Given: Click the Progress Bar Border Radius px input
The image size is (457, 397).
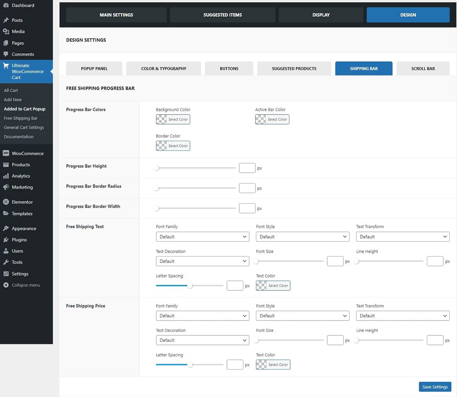Looking at the screenshot, I should (247, 188).
